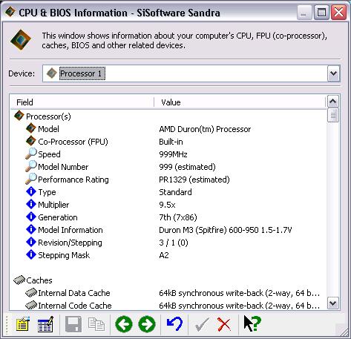Open the Device dropdown arrow
The width and height of the screenshot is (351, 339).
click(333, 73)
